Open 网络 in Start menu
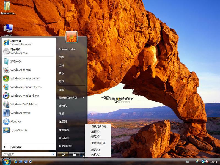The image size is (220, 165). (x=71, y=114)
